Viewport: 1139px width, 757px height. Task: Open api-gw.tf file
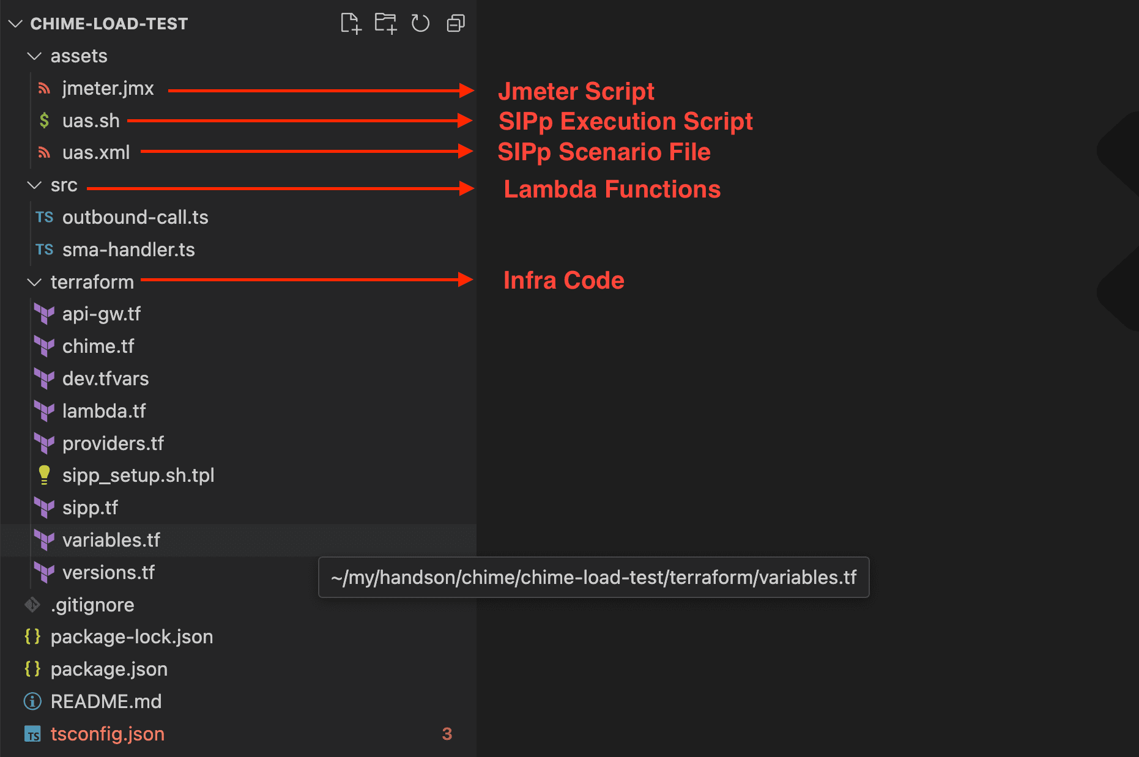(x=102, y=314)
